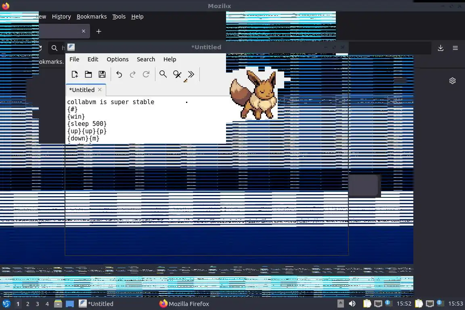Screen dimensions: 465x310
Task: Click Firefox logo in title bar
Action: pos(6,6)
